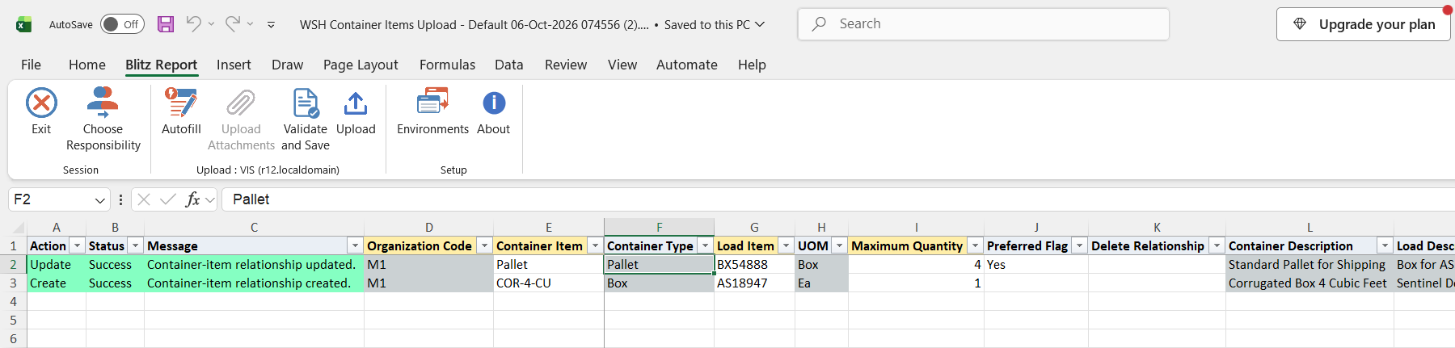Select column D header
The image size is (1455, 348).
tap(428, 228)
